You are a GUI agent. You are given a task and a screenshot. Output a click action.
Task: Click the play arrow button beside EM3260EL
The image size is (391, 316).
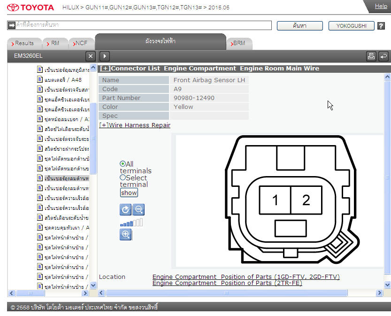click(105, 56)
